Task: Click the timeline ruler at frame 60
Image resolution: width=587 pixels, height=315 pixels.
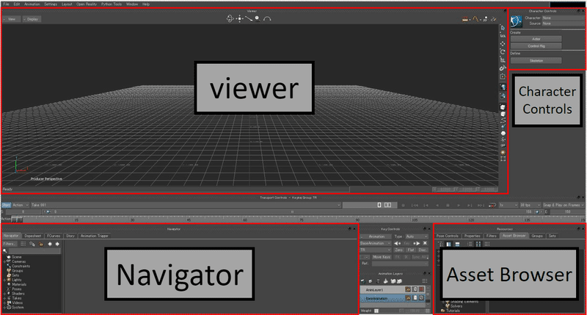Action: coord(245,220)
